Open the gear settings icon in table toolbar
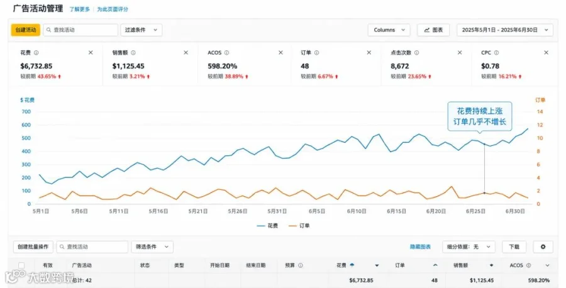The width and height of the screenshot is (566, 288). point(543,247)
